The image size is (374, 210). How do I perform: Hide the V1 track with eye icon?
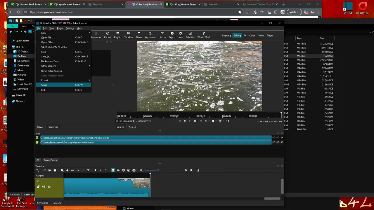pos(49,187)
